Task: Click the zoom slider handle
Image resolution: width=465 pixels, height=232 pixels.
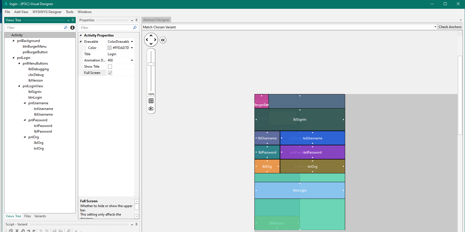Action: [151, 64]
